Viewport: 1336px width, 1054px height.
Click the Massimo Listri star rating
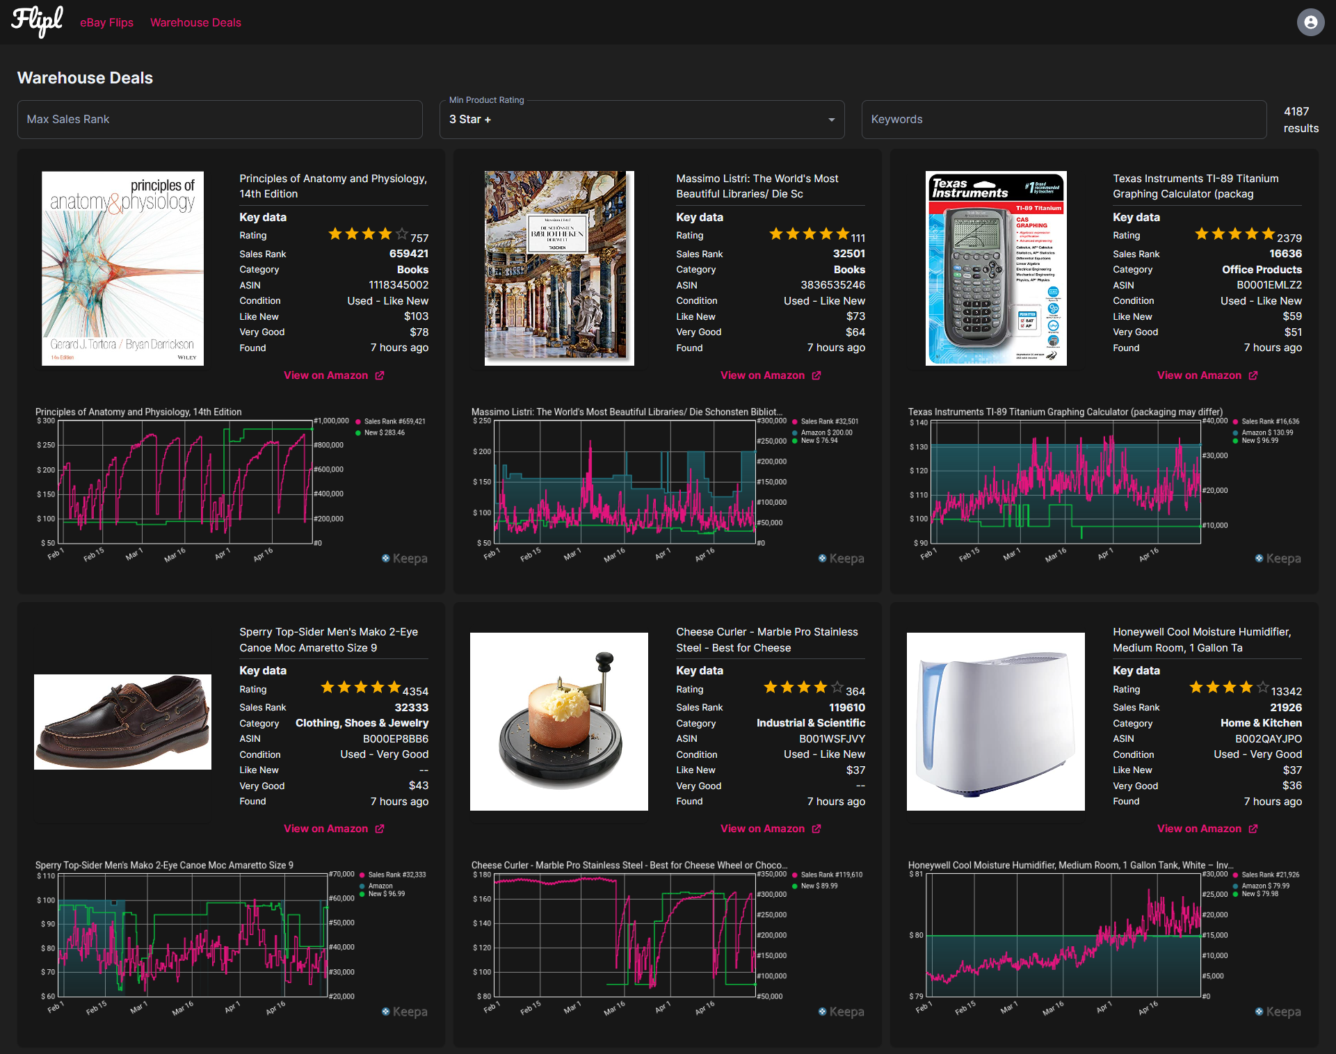coord(810,234)
